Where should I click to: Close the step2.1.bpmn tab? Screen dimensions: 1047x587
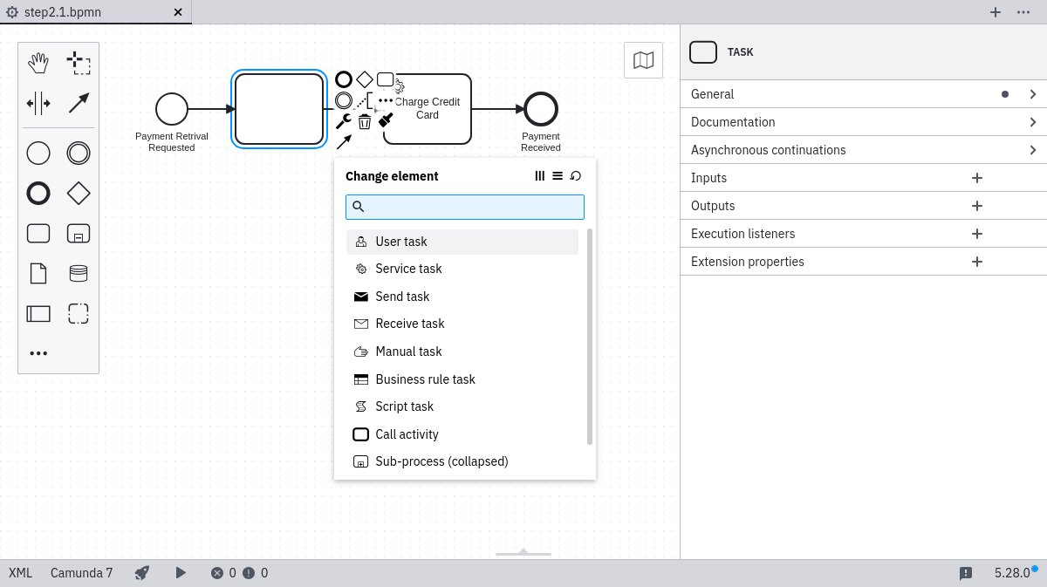(178, 12)
